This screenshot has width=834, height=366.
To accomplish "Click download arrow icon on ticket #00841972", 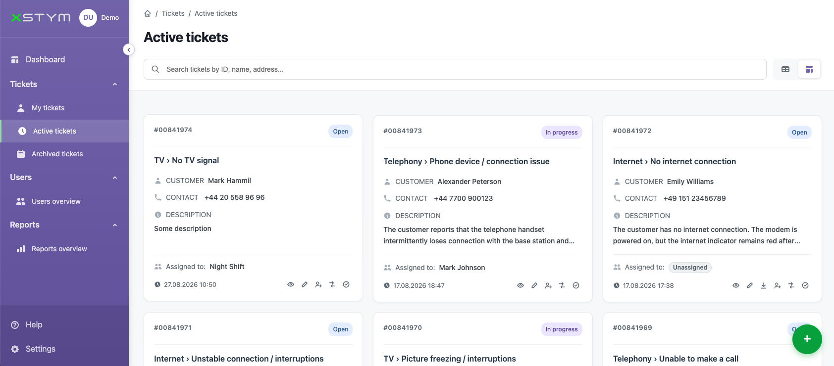I will (764, 285).
